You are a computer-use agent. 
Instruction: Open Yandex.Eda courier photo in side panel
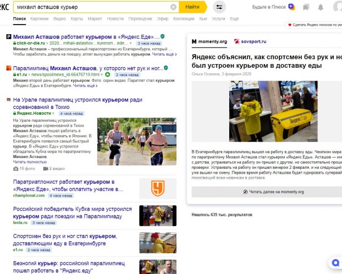(x=273, y=111)
